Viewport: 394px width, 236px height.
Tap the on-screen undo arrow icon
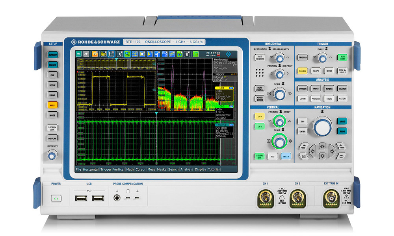79,54
